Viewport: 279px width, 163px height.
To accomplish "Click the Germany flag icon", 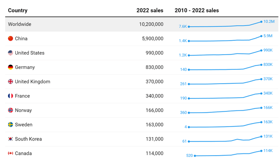I will [x=10, y=67].
